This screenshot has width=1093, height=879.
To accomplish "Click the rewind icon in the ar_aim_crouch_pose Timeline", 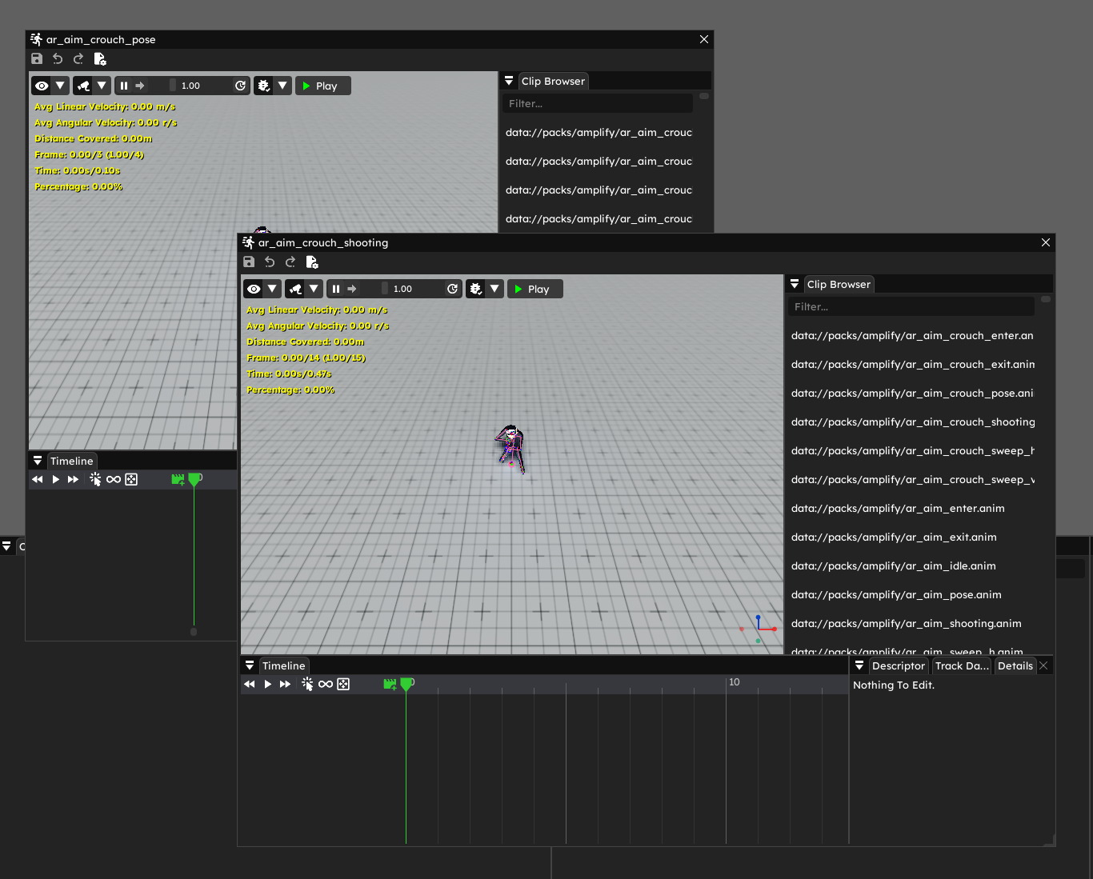I will (37, 479).
